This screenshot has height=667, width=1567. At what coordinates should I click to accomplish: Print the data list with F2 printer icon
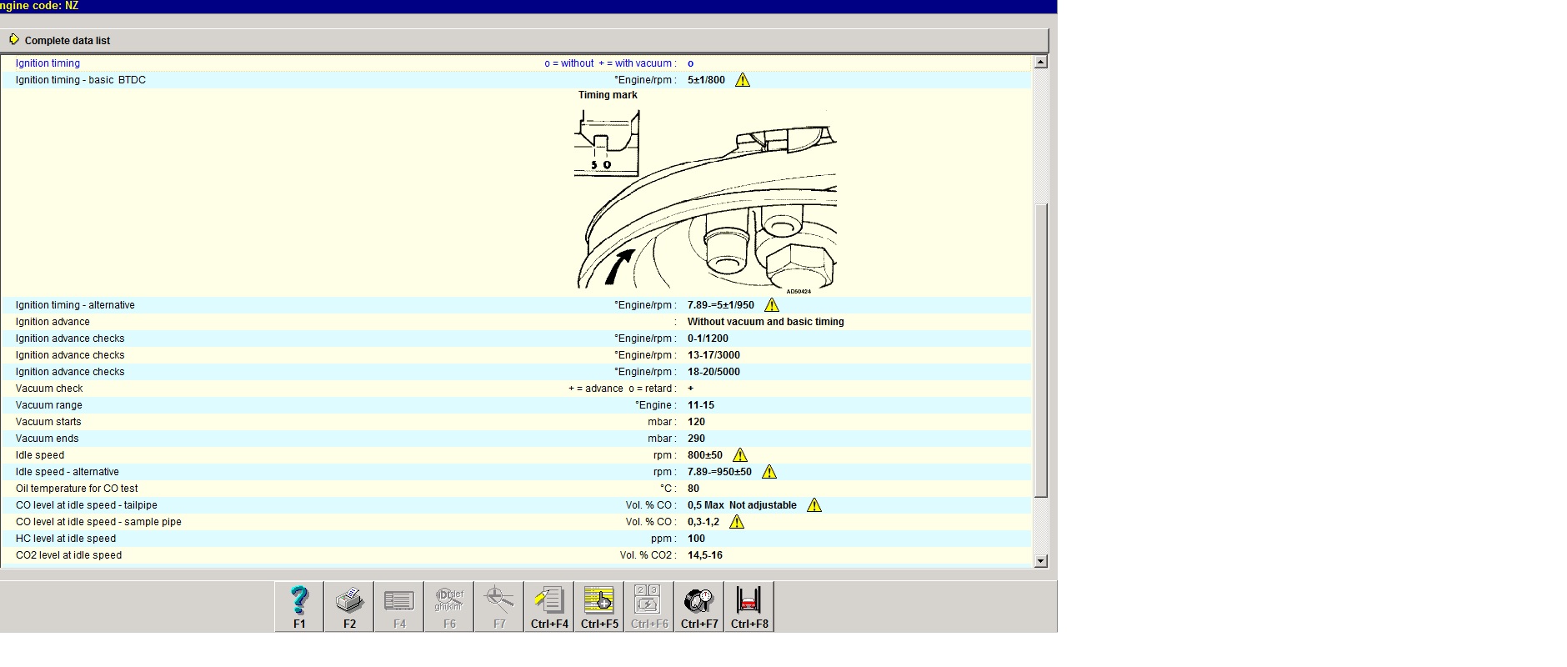click(x=349, y=606)
